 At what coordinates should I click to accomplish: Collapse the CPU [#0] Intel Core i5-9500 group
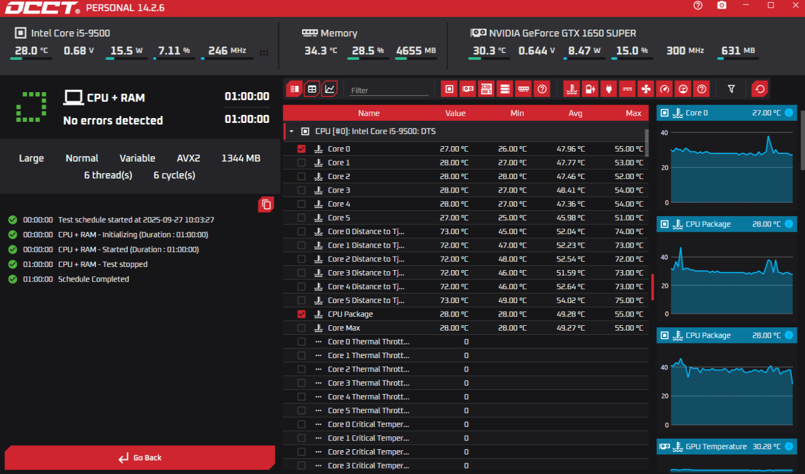(x=291, y=132)
